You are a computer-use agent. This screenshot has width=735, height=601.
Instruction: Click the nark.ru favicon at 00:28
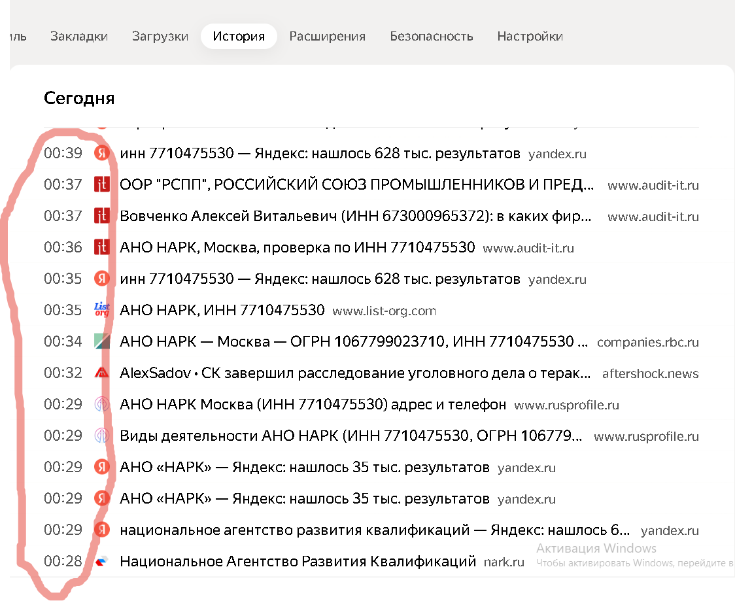(x=101, y=561)
